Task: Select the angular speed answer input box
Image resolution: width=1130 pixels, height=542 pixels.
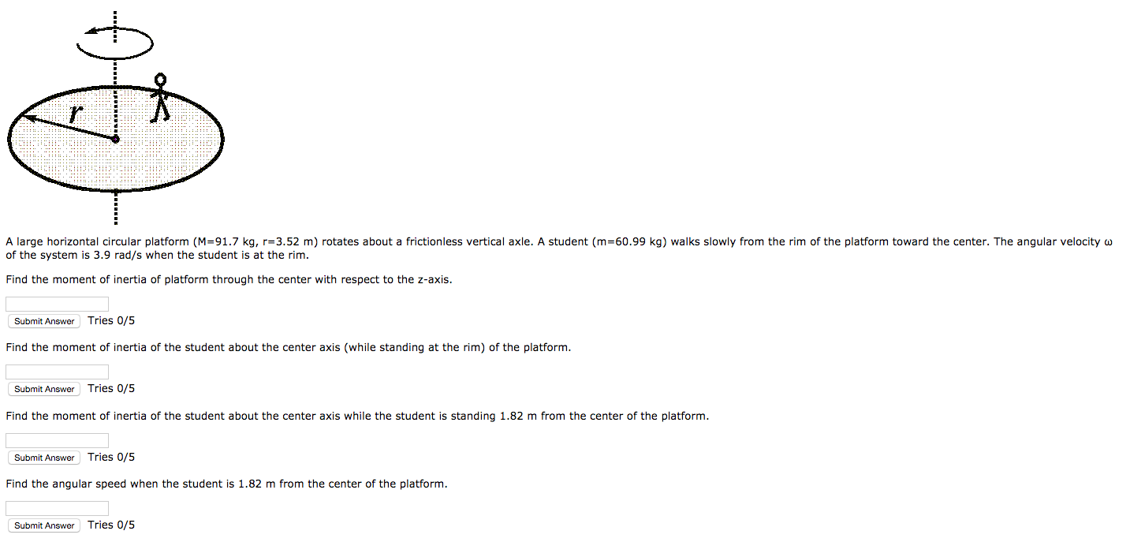Action: click(x=57, y=508)
